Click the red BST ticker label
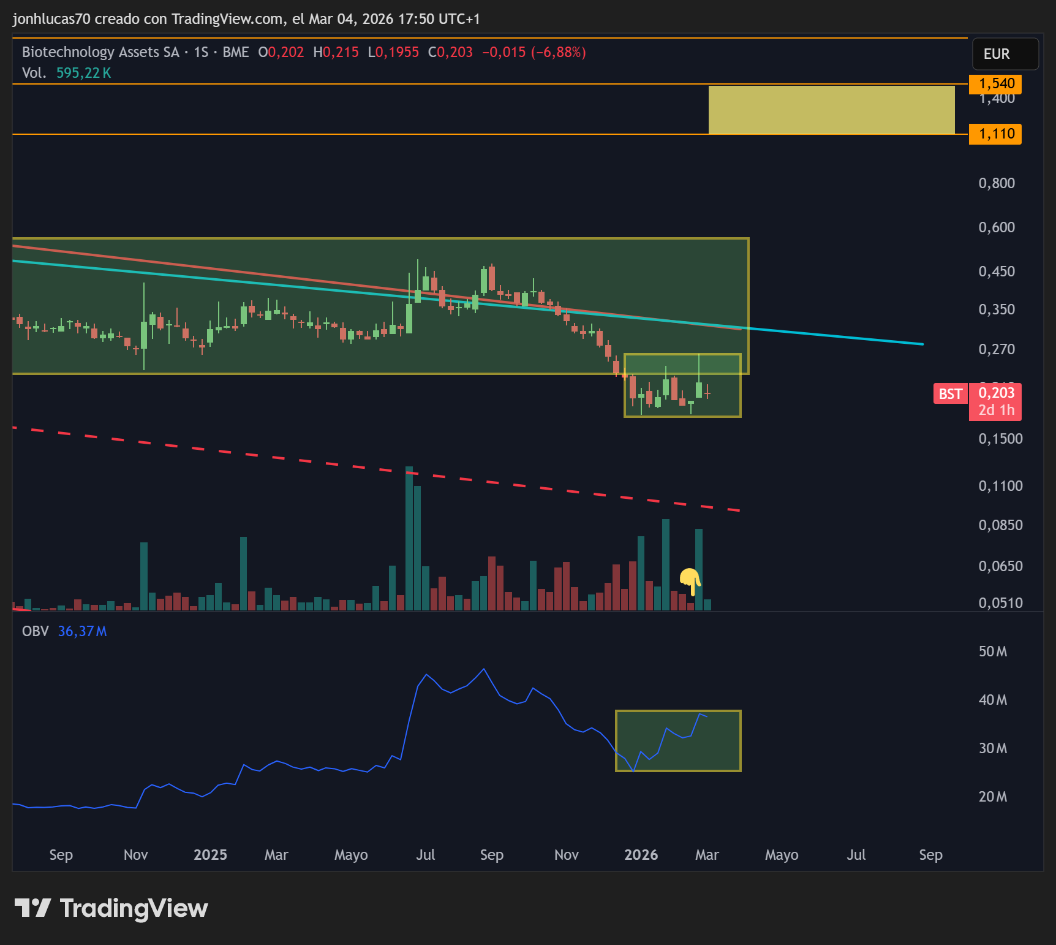 pyautogui.click(x=950, y=394)
